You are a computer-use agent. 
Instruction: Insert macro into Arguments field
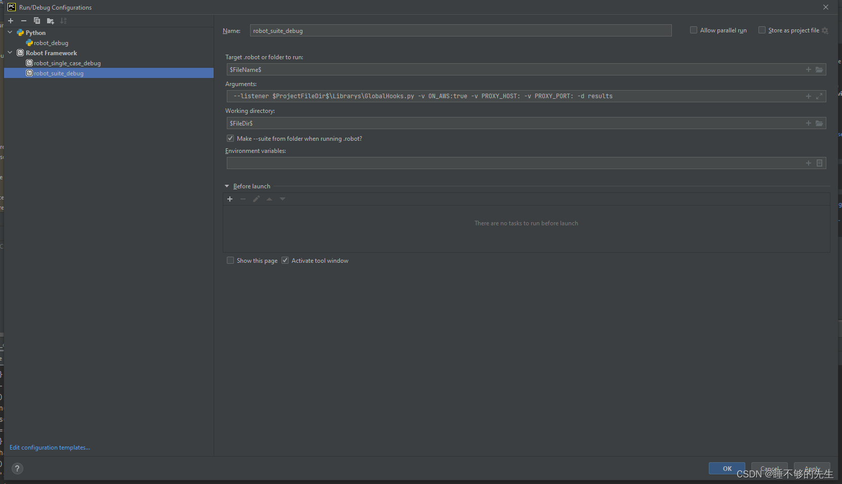click(x=808, y=96)
